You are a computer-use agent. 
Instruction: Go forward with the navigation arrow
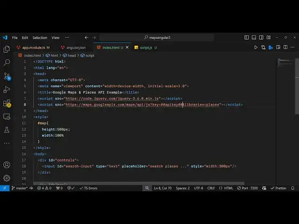point(94,37)
